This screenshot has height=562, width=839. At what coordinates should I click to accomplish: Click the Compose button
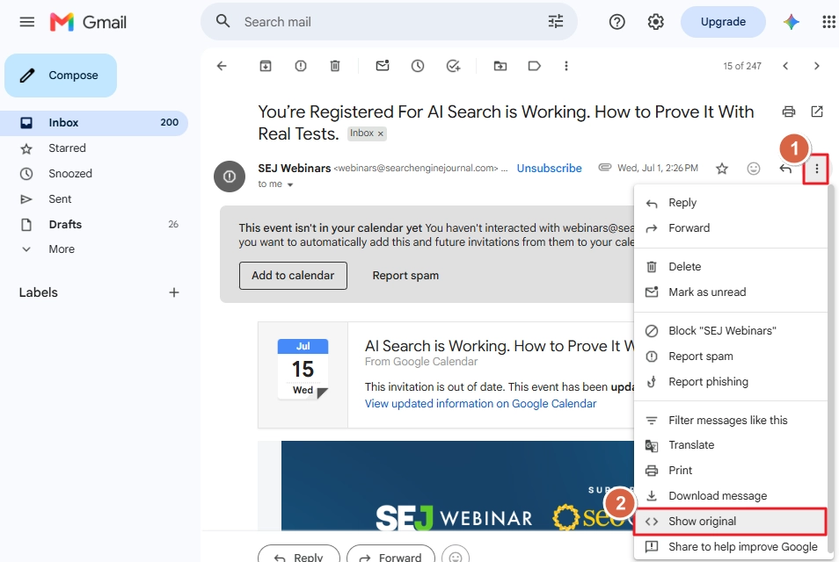pyautogui.click(x=61, y=76)
